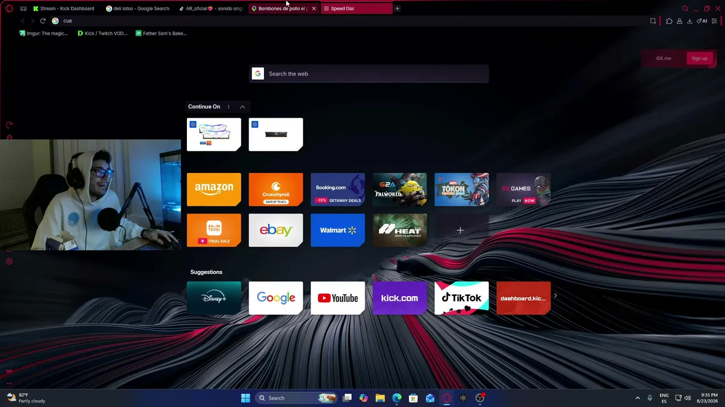This screenshot has height=407, width=725.
Task: Show more suggestions with the right arrow
Action: point(555,296)
